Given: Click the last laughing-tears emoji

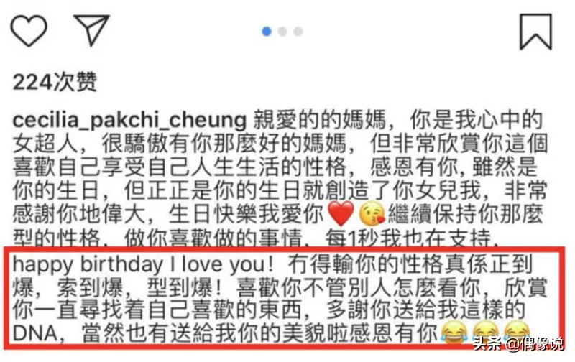Looking at the screenshot, I should 517,332.
